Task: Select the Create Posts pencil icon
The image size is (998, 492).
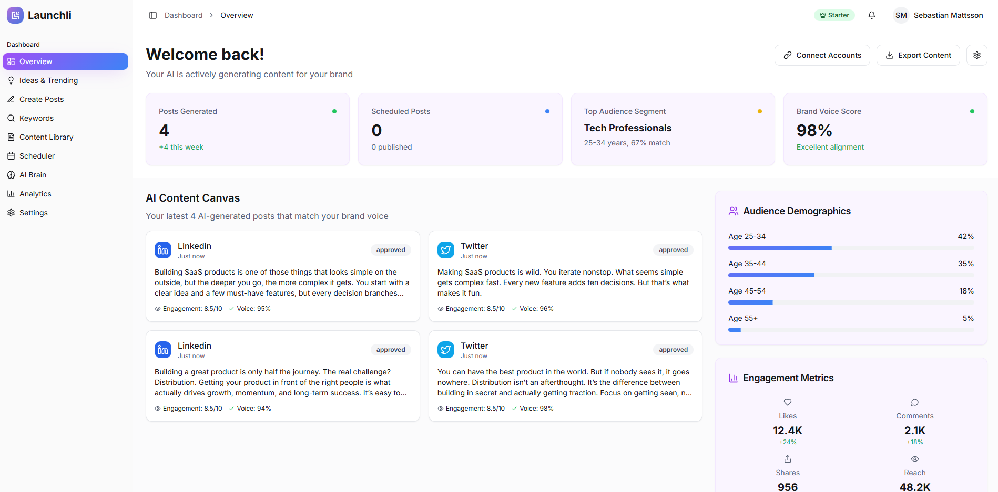Action: (x=11, y=99)
